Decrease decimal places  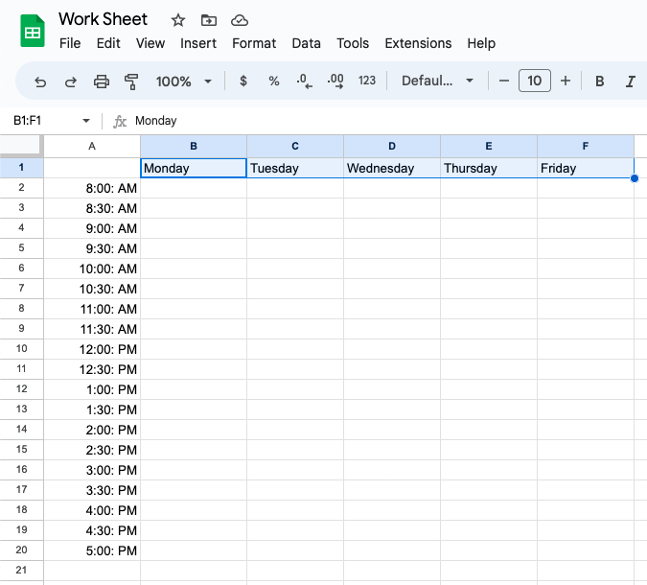(305, 81)
